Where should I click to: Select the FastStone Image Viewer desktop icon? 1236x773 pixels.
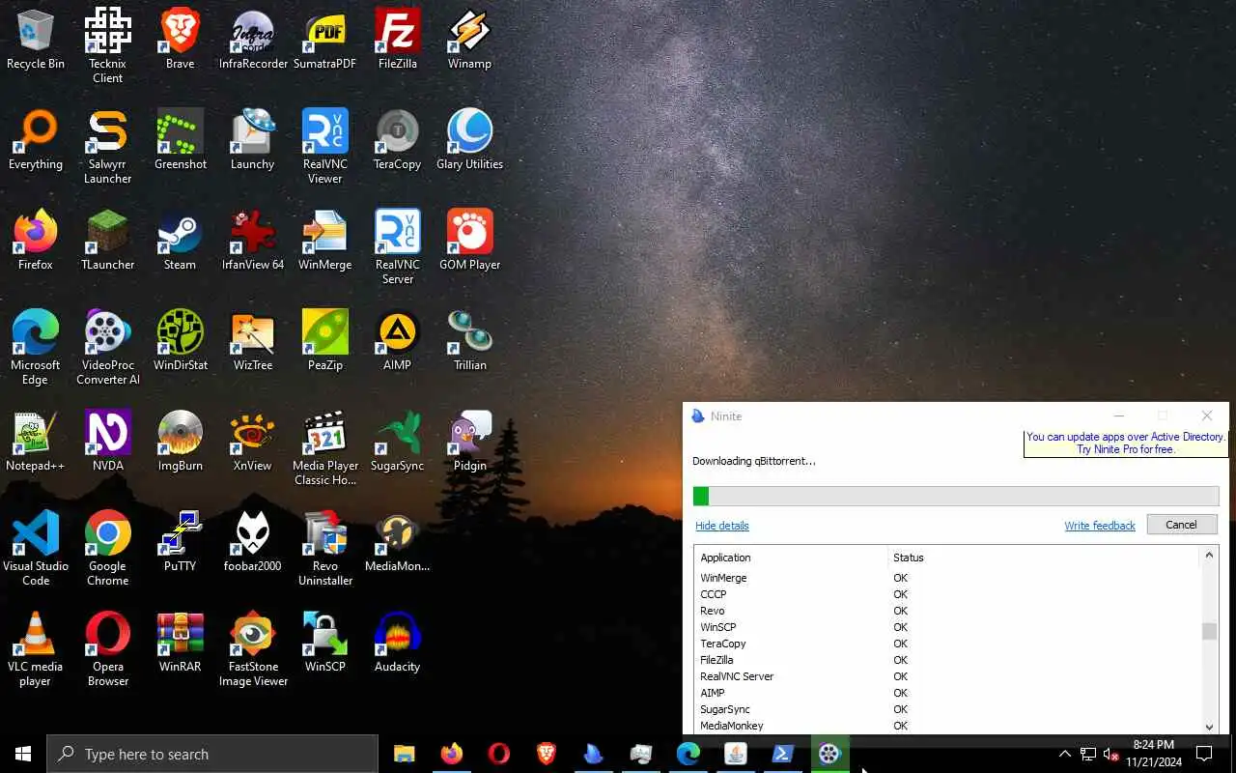click(x=253, y=649)
